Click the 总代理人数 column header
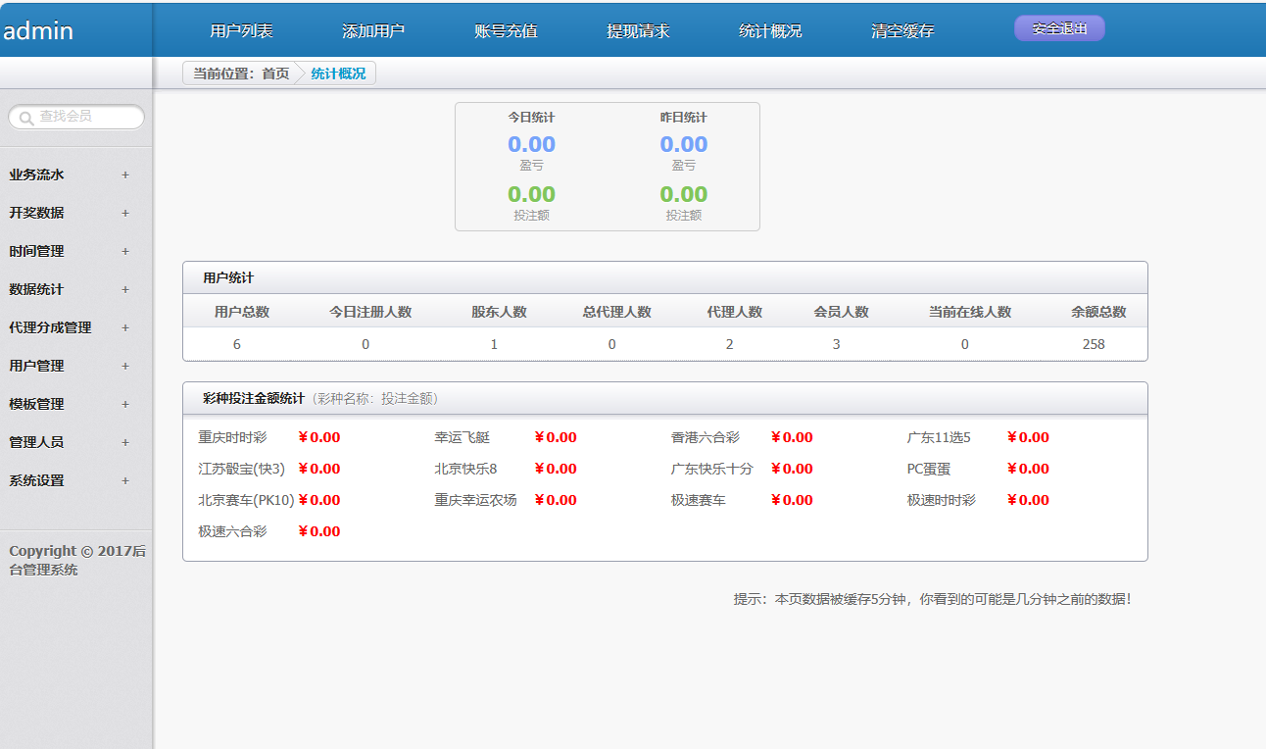 pyautogui.click(x=616, y=312)
